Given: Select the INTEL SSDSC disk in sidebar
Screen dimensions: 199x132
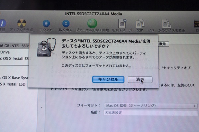Looking at the screenshot, I should click(15, 46).
